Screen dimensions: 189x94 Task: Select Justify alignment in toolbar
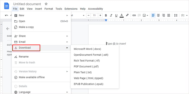[x=169, y=15]
